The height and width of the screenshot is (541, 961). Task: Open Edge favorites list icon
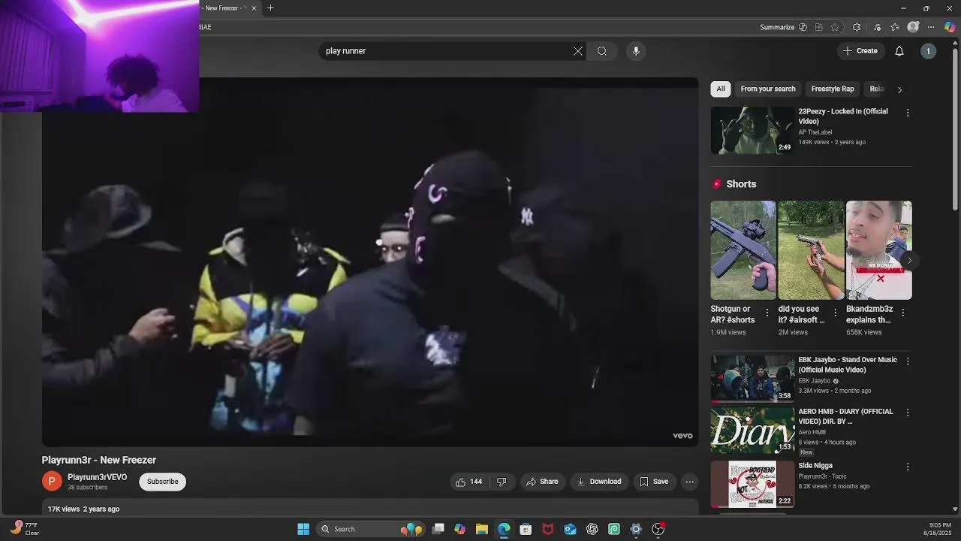[x=895, y=27]
